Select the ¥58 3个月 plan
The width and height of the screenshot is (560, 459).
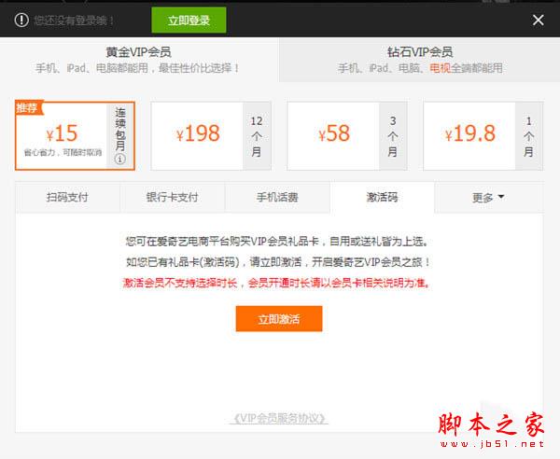coord(347,135)
